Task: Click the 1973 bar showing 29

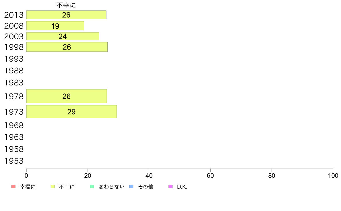Action: click(71, 112)
